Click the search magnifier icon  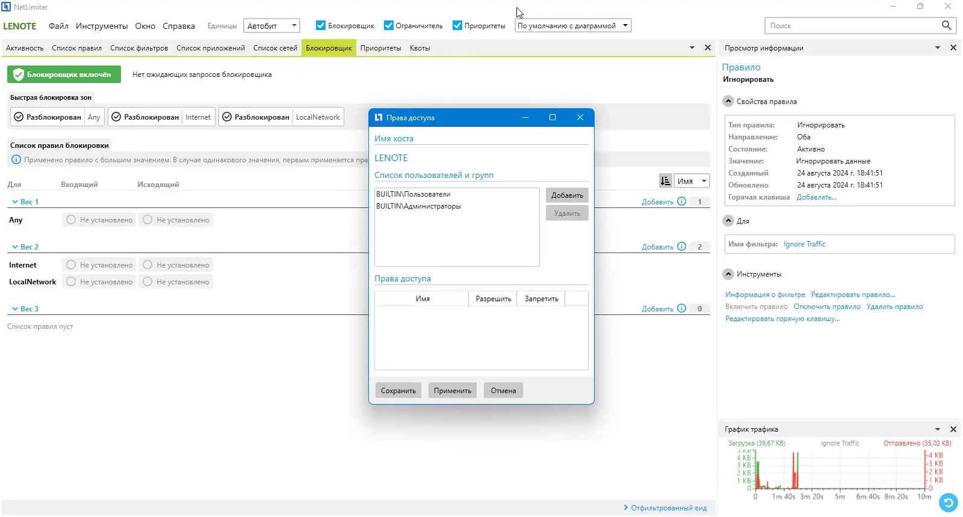point(946,25)
